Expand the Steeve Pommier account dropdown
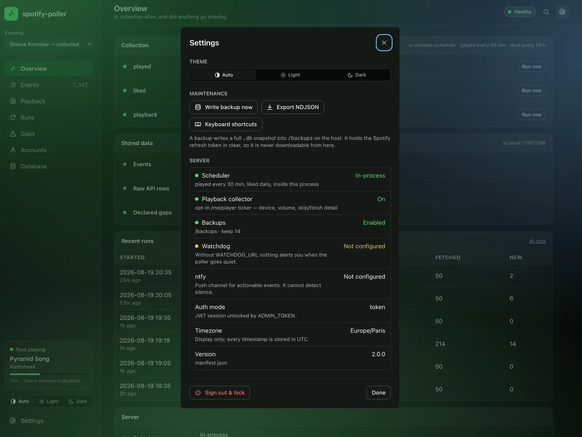The width and height of the screenshot is (582, 437). tap(49, 44)
